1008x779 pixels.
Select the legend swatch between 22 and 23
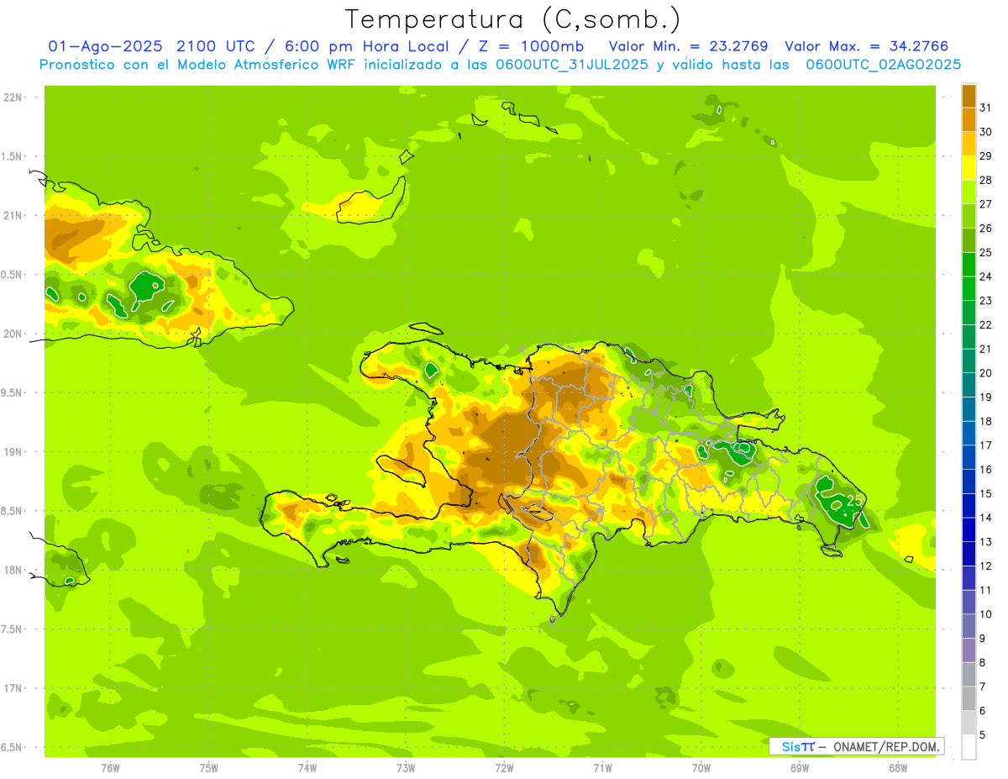coord(969,313)
